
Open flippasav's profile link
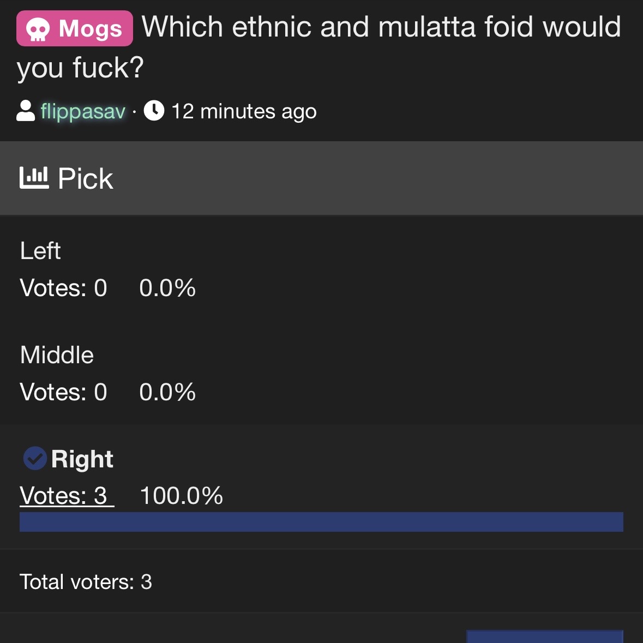click(x=83, y=111)
